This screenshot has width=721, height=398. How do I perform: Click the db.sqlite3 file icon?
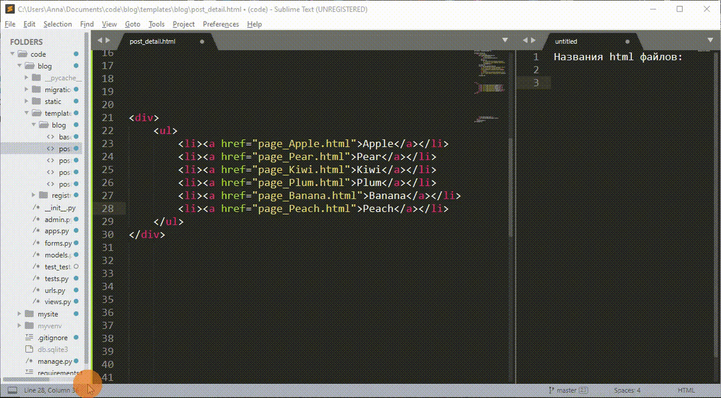(x=30, y=349)
